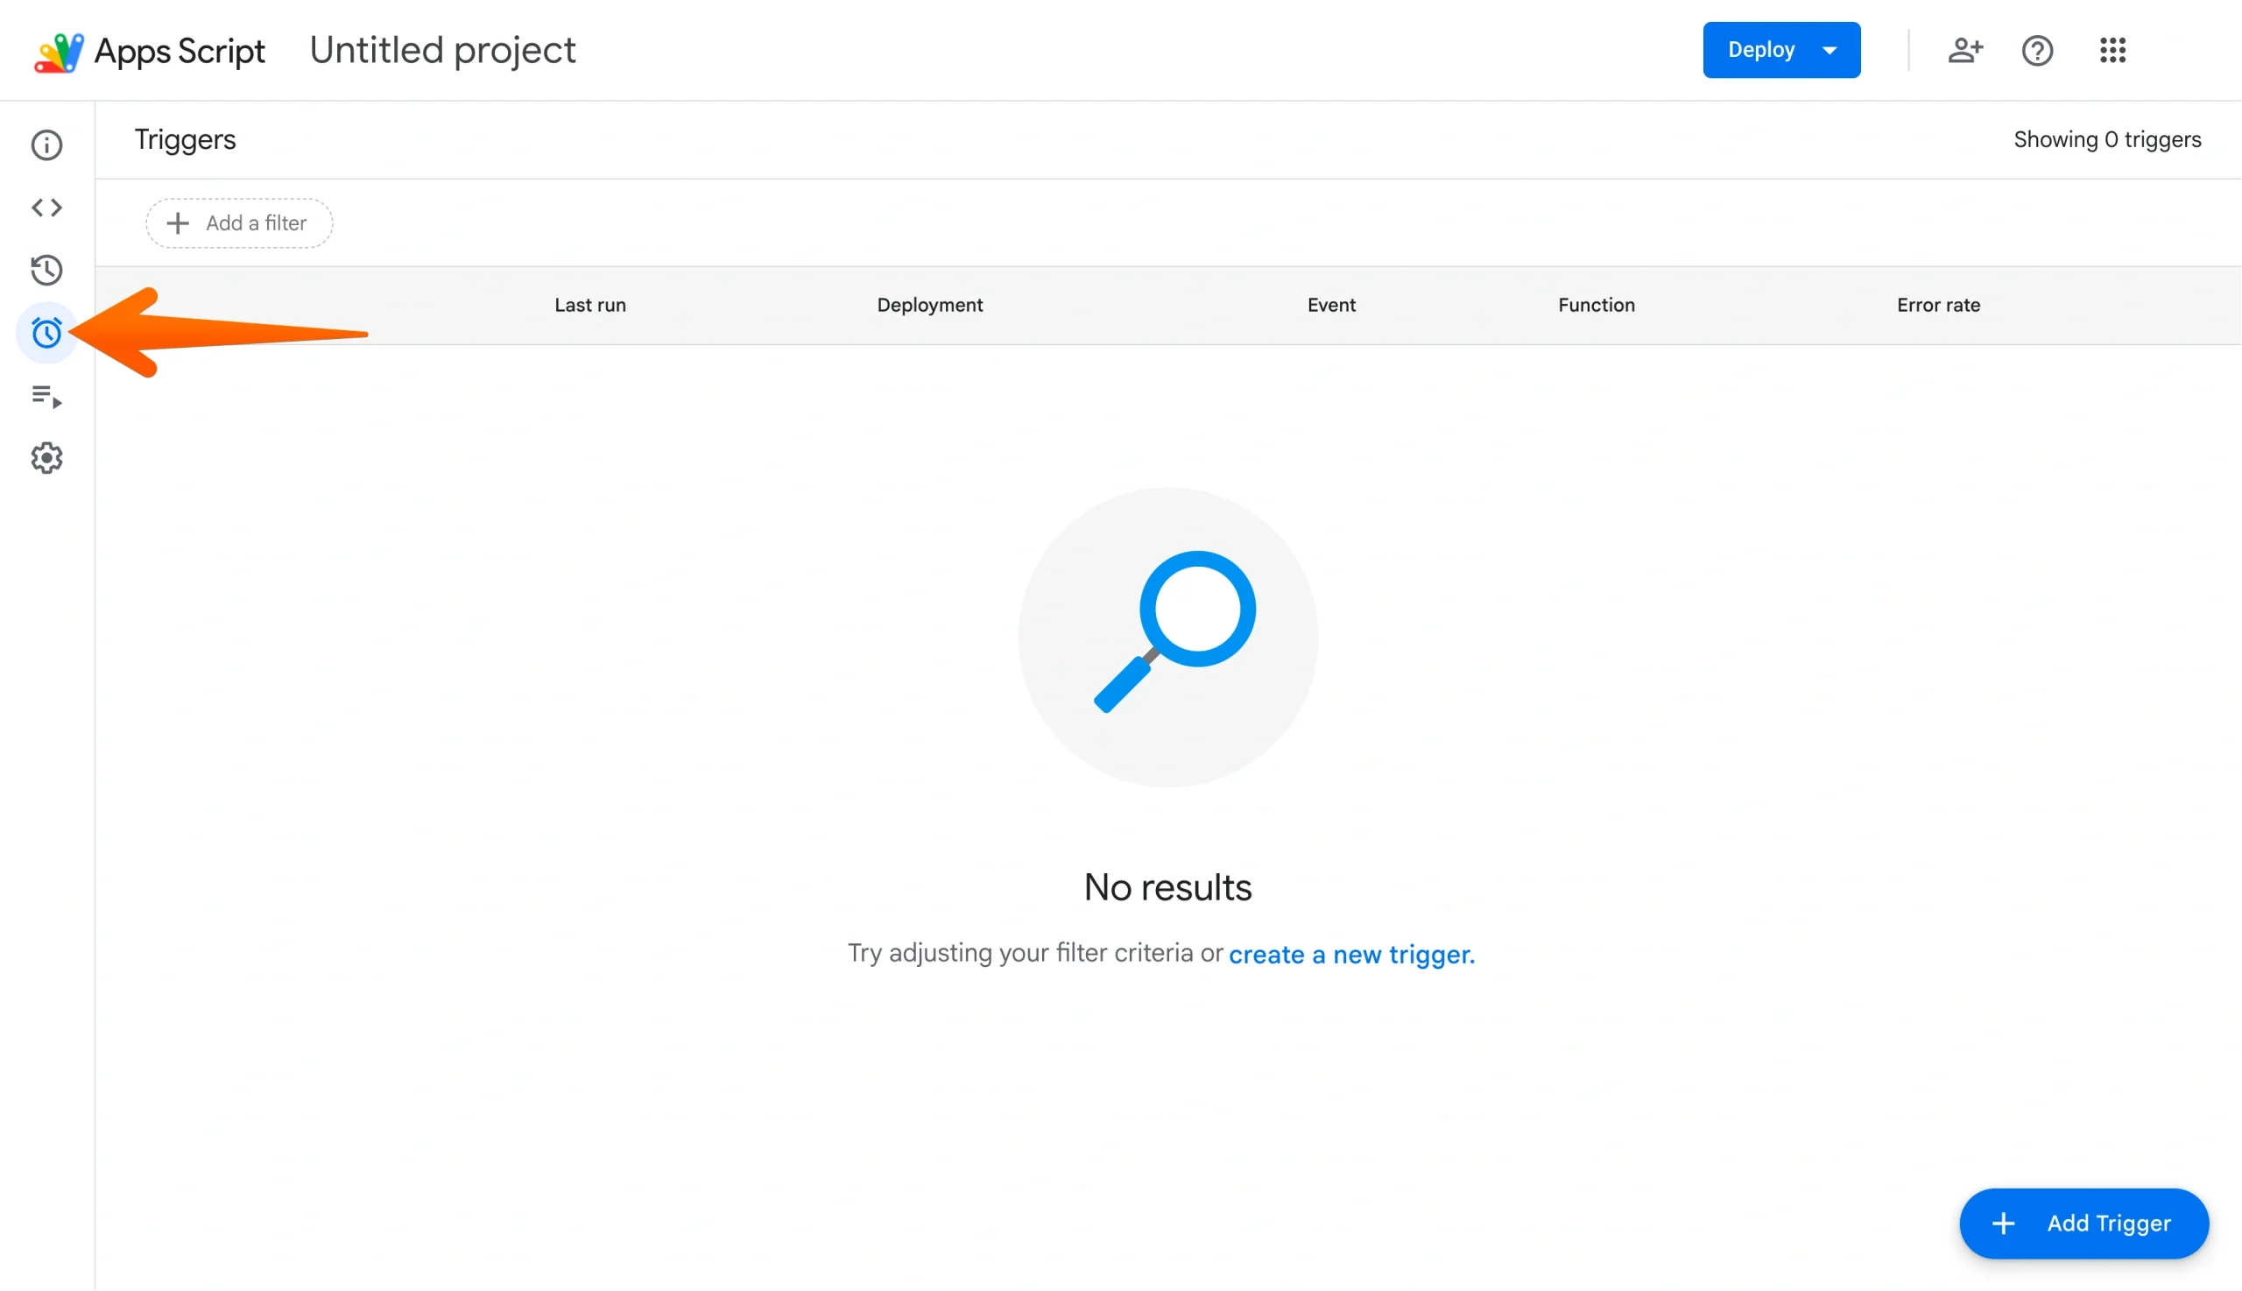Viewport: 2242px width, 1291px height.
Task: Select the Triggers alarm clock icon
Action: 47,334
